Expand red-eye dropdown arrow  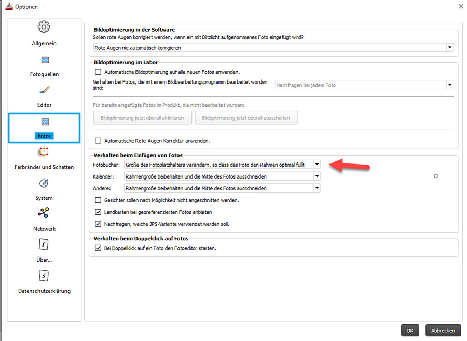pos(450,48)
